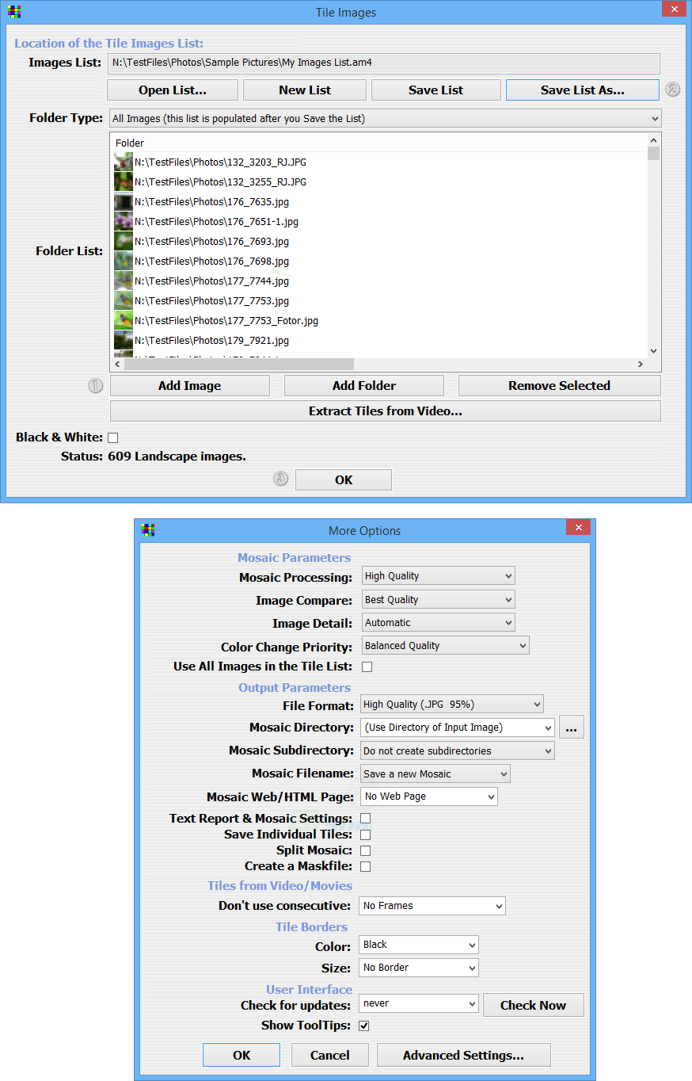Open the Advanced Settings dialog
Screen dimensions: 692x1081
pos(463,1055)
